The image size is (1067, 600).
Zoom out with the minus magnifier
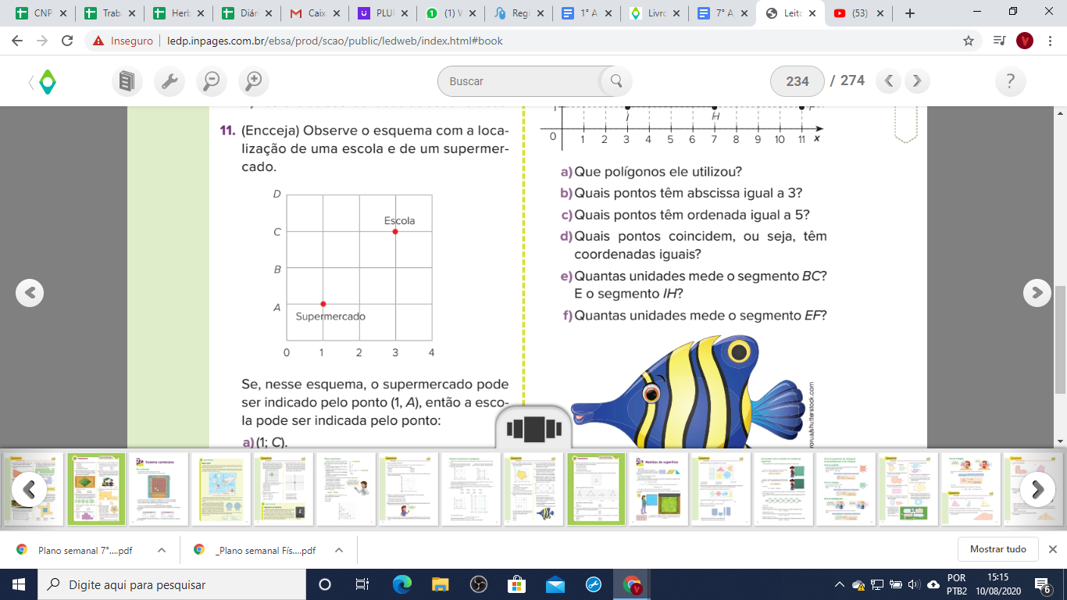coord(211,81)
